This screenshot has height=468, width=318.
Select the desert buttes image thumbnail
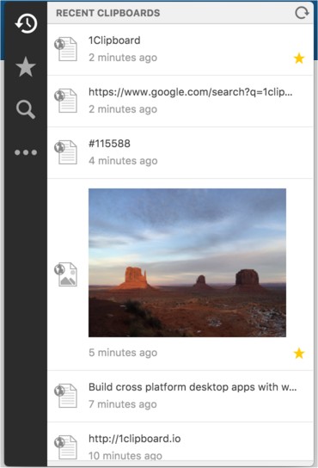pos(187,262)
